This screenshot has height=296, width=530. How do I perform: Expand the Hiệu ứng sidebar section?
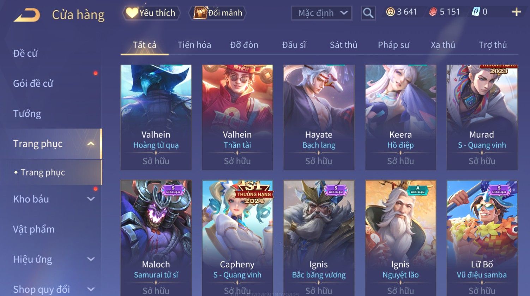coord(91,259)
